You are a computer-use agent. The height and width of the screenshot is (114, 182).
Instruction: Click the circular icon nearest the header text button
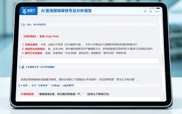(x=151, y=11)
